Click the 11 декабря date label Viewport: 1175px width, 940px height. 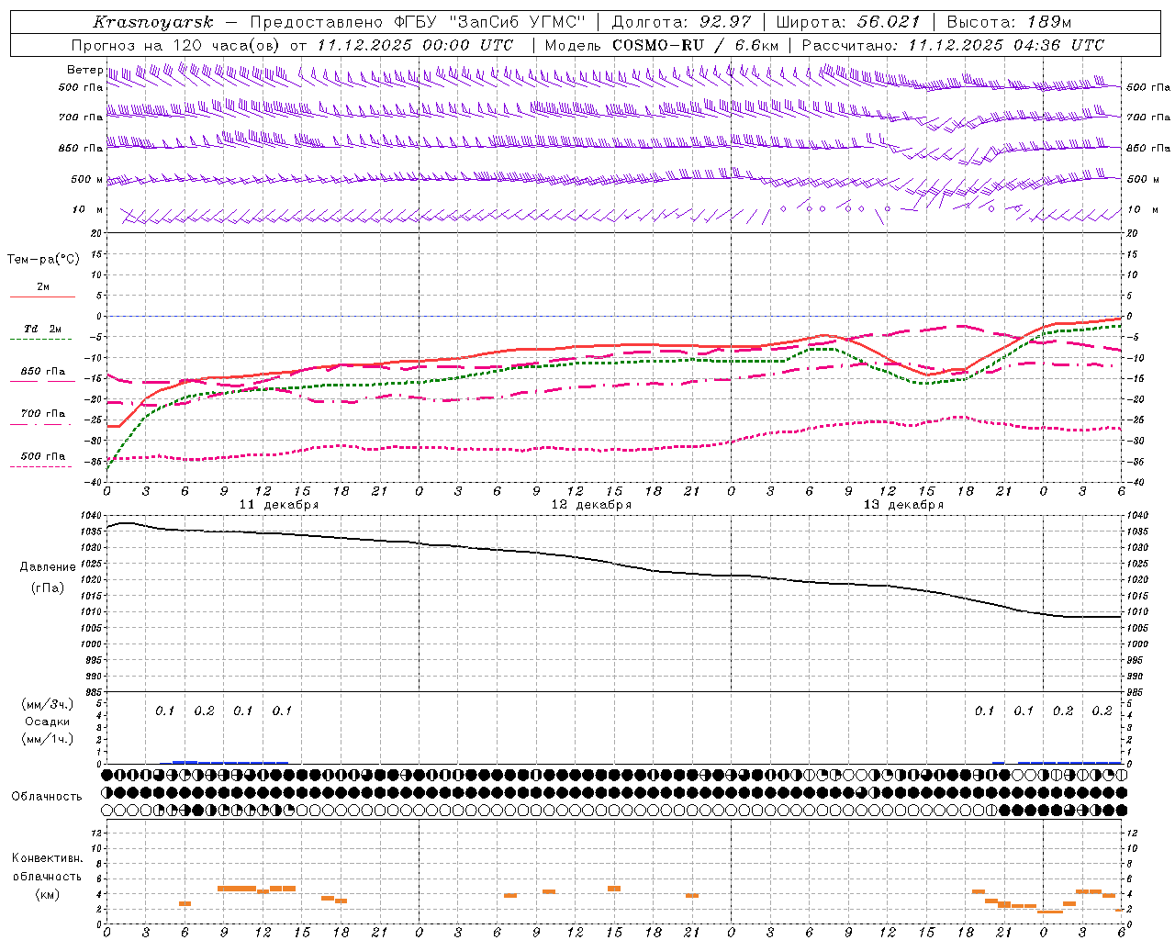(x=279, y=505)
